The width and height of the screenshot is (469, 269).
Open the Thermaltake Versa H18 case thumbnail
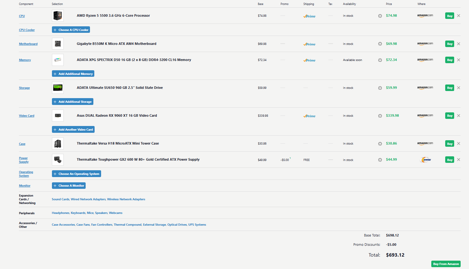(x=58, y=144)
